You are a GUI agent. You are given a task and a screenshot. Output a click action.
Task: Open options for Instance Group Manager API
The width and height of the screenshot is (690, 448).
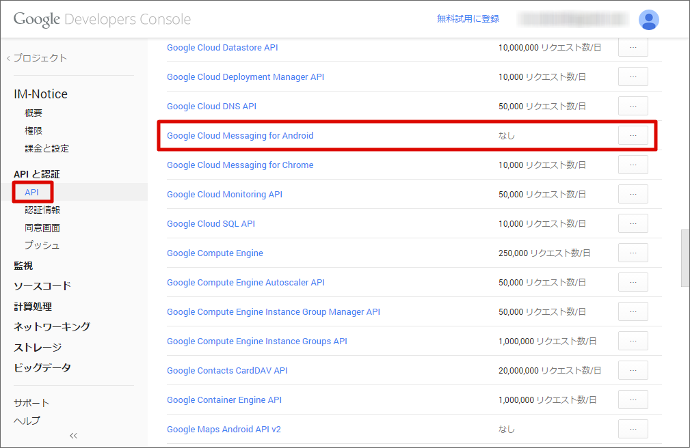[633, 311]
